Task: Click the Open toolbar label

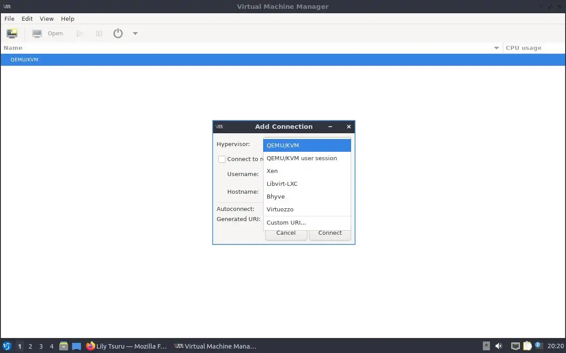Action: click(x=55, y=33)
